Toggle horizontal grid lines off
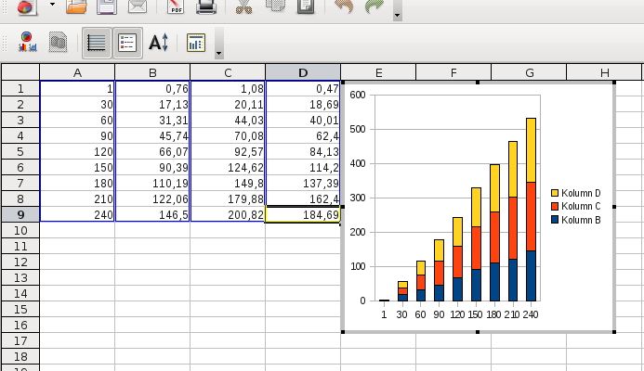Image resolution: width=644 pixels, height=371 pixels. coord(97,43)
